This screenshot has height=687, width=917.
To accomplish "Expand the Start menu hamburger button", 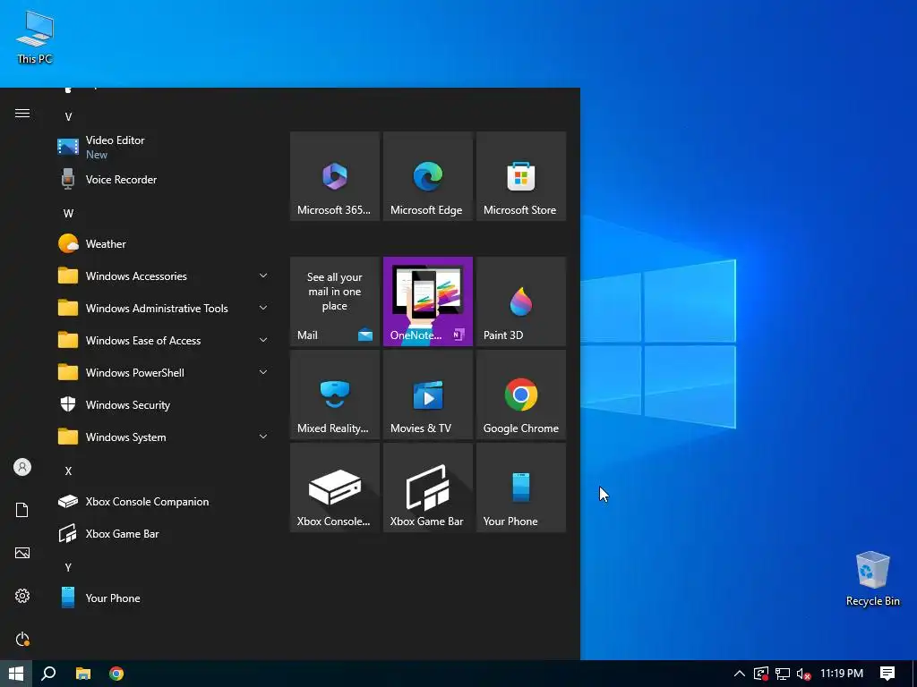I will (x=22, y=114).
